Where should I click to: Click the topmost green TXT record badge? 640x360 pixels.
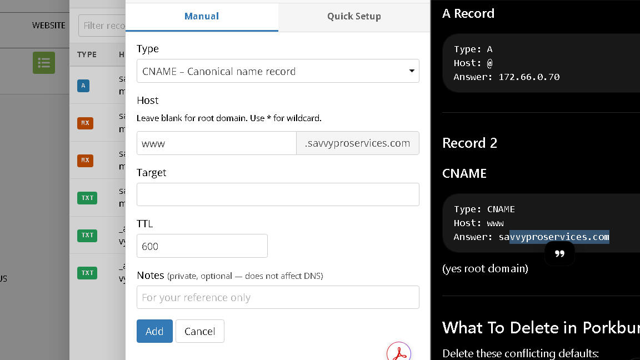coord(87,198)
